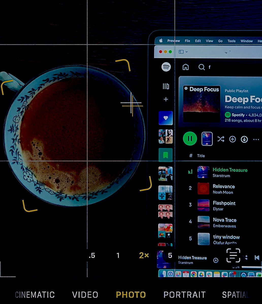Pause the Deep Focus playlist
The width and height of the screenshot is (262, 304).
click(190, 139)
